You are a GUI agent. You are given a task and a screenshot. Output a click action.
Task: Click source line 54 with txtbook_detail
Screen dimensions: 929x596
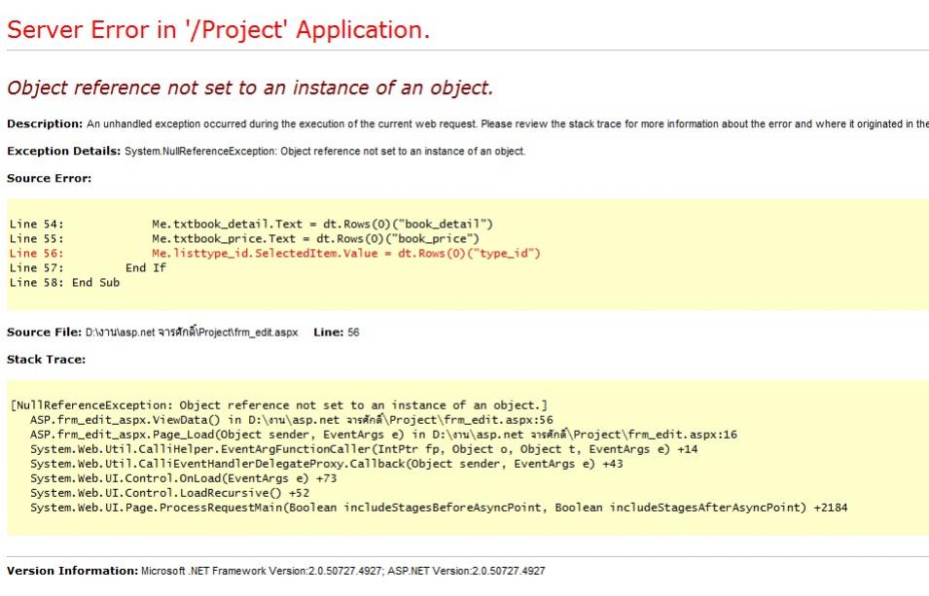click(x=322, y=224)
